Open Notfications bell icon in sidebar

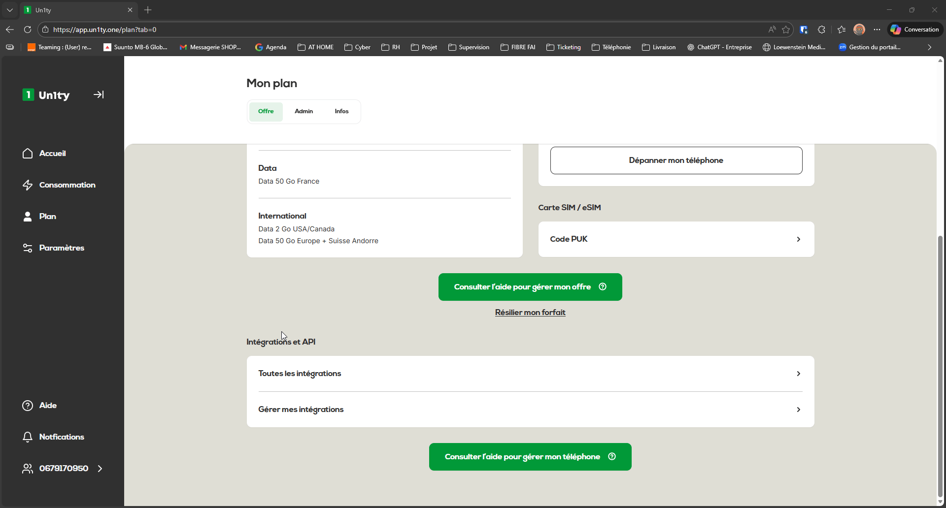(28, 437)
